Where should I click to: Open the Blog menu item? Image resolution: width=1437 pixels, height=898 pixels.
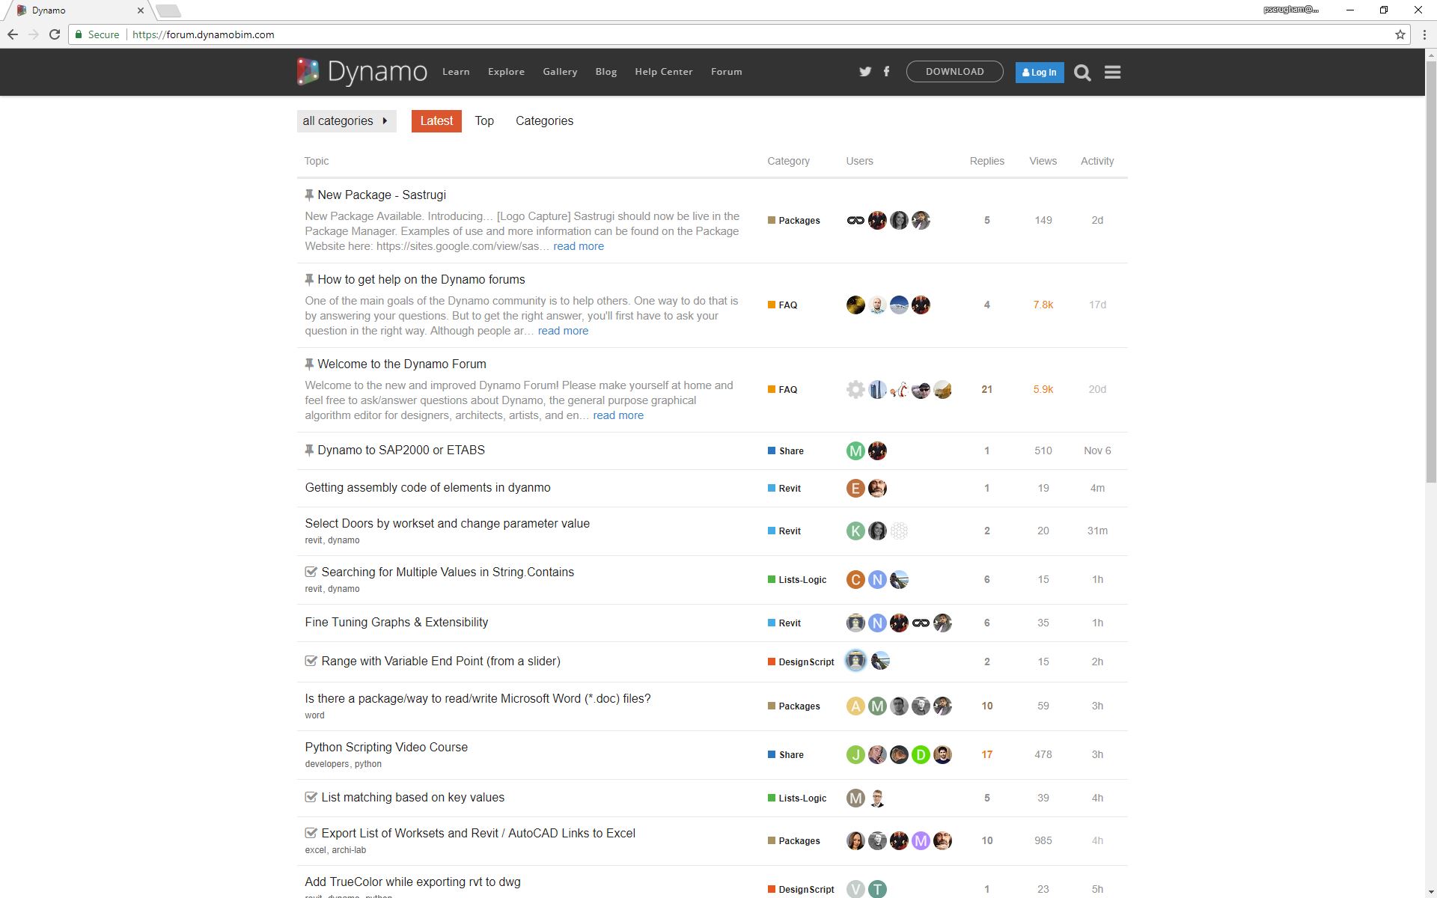pos(606,72)
